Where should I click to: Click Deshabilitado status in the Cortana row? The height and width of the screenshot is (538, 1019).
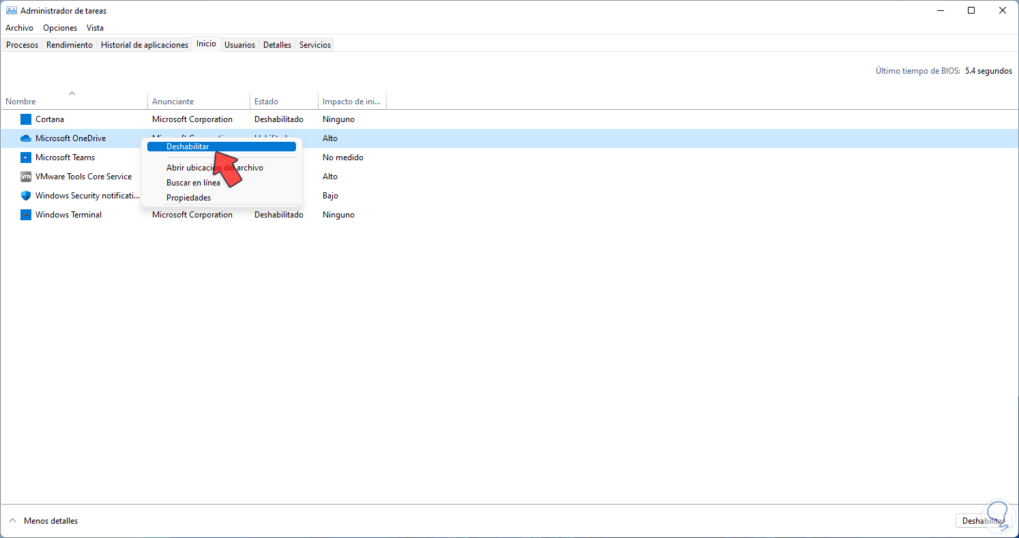(x=279, y=119)
